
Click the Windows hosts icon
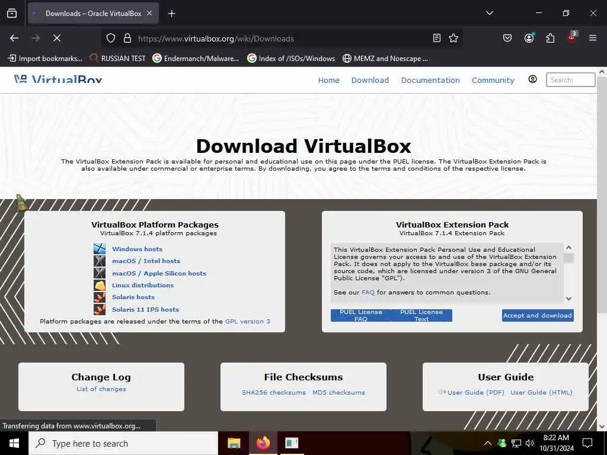click(100, 249)
